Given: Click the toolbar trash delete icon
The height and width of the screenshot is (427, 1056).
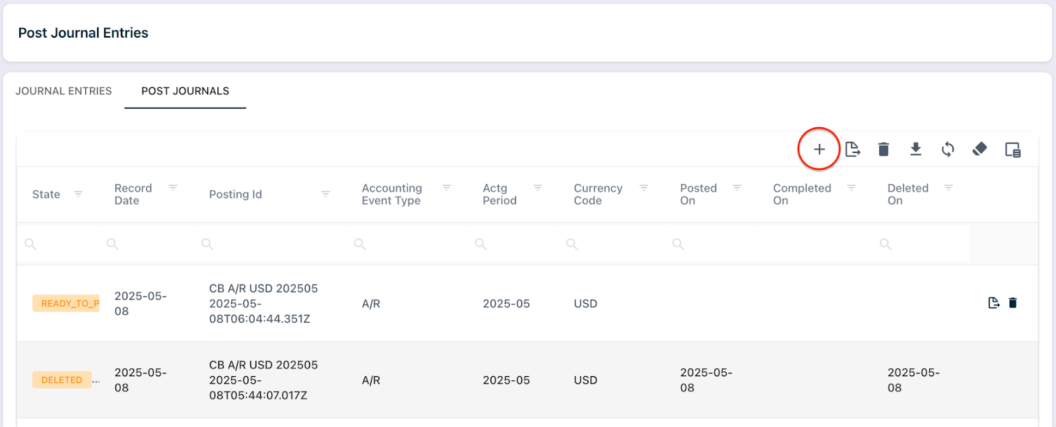Looking at the screenshot, I should 884,149.
